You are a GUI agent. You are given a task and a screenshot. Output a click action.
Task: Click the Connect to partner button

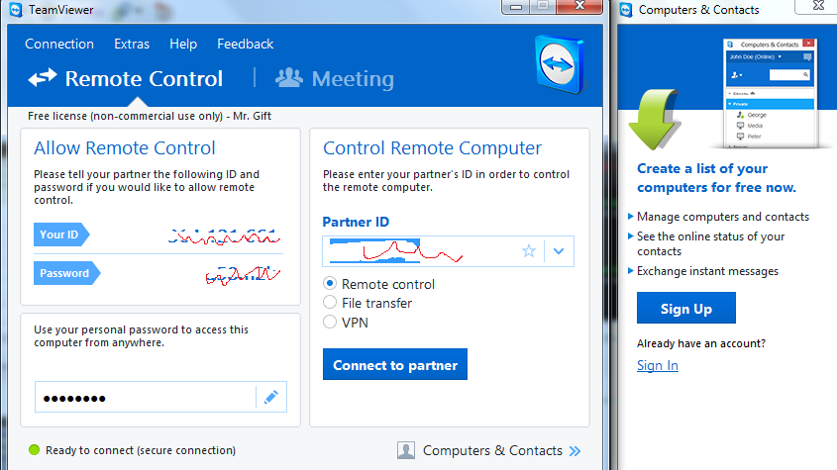click(395, 364)
